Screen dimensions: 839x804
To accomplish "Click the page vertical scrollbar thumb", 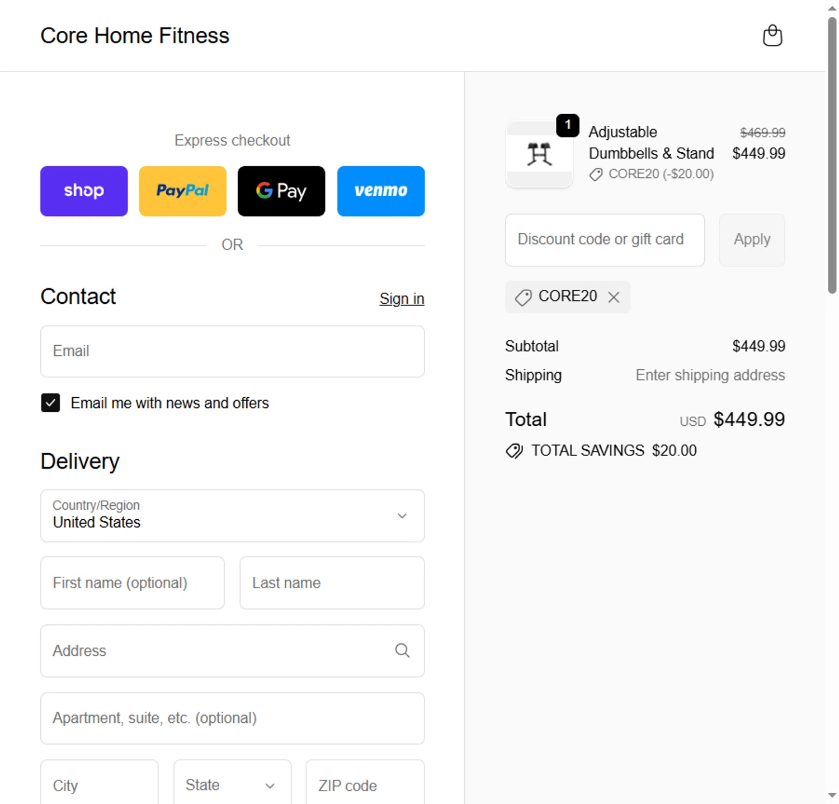I will 832,154.
